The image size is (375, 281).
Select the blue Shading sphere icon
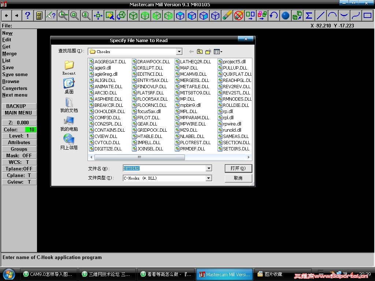286,16
